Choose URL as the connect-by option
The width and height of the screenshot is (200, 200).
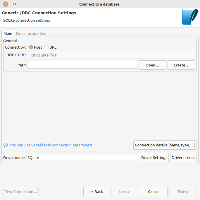[x=46, y=47]
